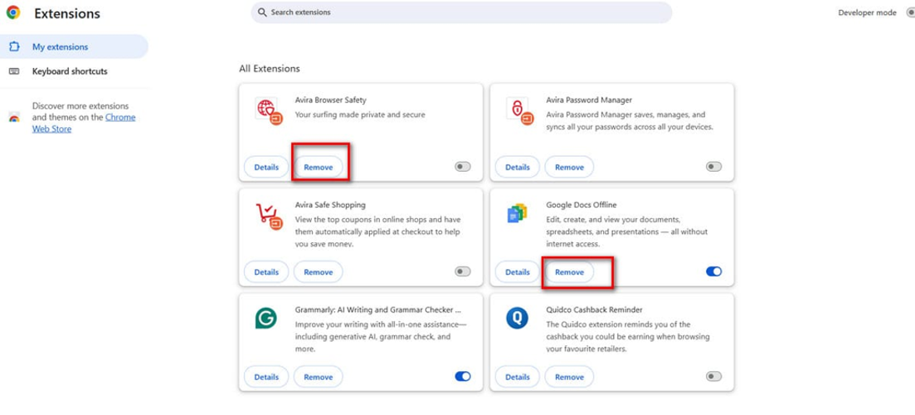Disable the Google Docs Offline toggle
Image resolution: width=915 pixels, height=415 pixels.
coord(713,271)
